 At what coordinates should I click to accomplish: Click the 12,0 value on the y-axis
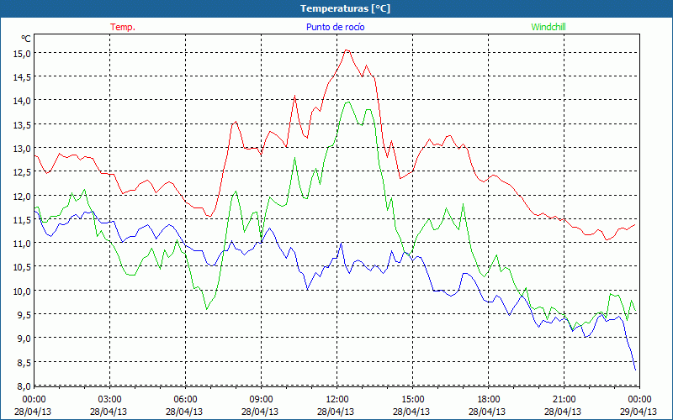(x=23, y=197)
